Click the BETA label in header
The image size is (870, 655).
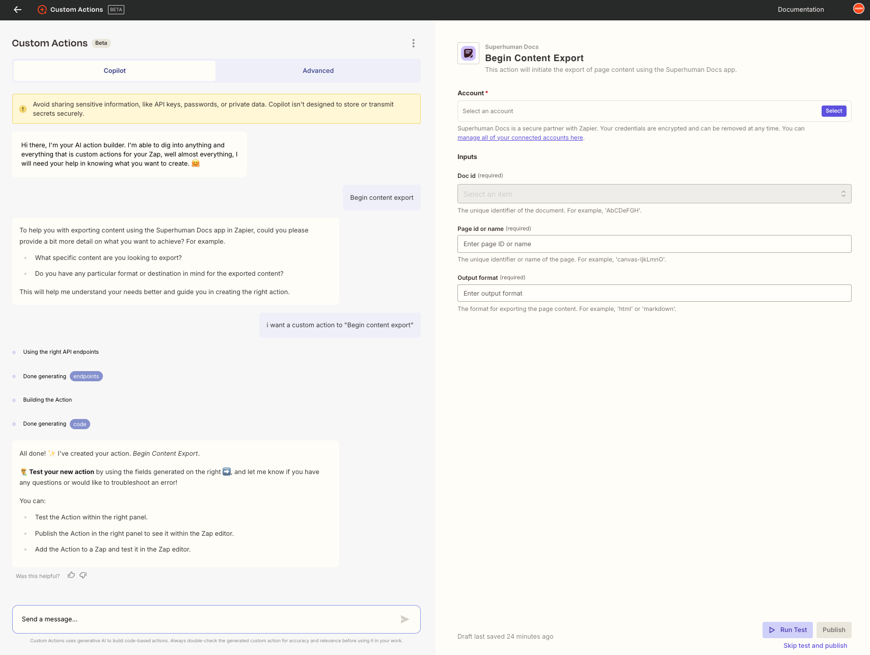(x=116, y=10)
